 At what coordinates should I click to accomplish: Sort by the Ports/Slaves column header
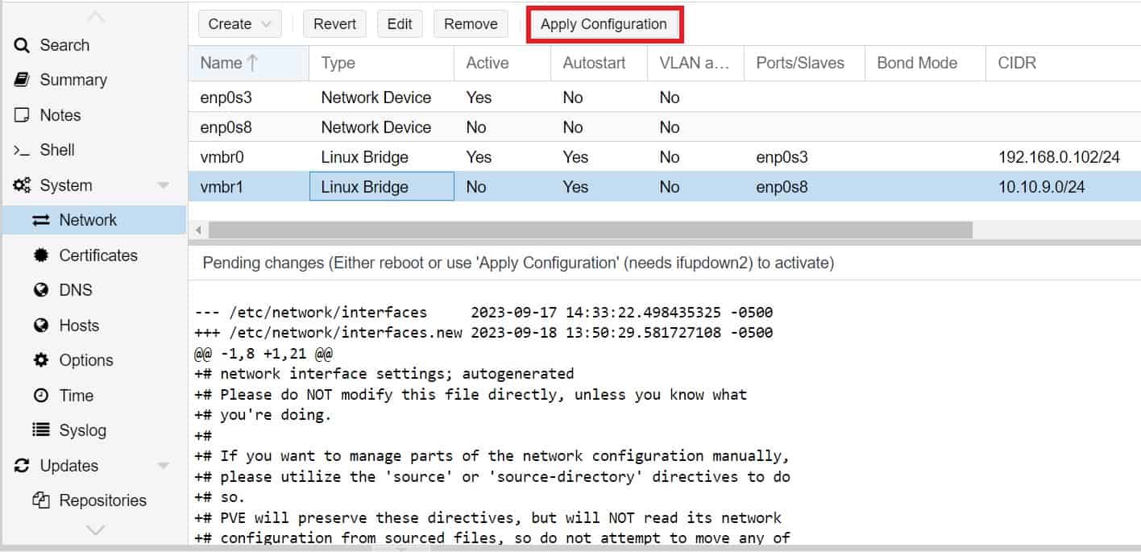tap(804, 63)
